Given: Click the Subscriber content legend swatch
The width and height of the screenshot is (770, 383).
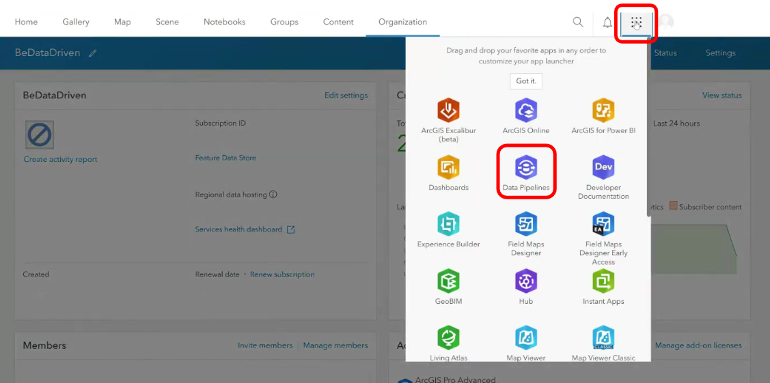Looking at the screenshot, I should coord(673,206).
